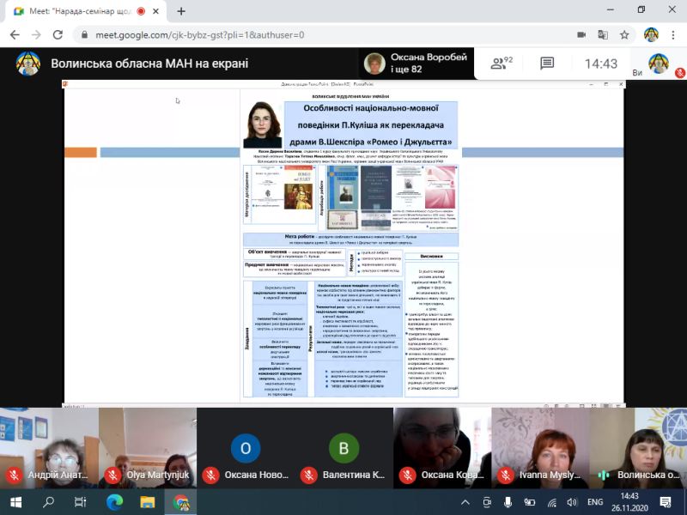Open the participants list showing 92 people
The height and width of the screenshot is (515, 687).
(500, 64)
